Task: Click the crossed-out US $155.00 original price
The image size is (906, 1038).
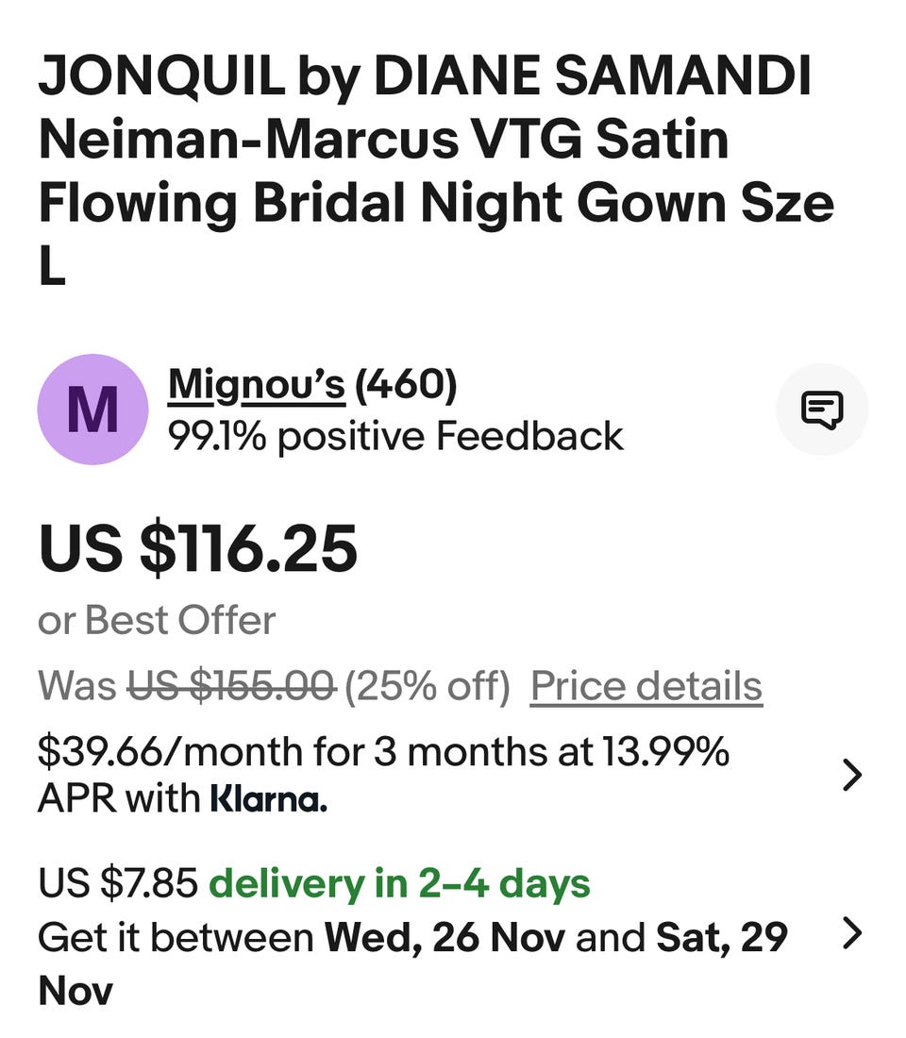Action: [x=230, y=686]
